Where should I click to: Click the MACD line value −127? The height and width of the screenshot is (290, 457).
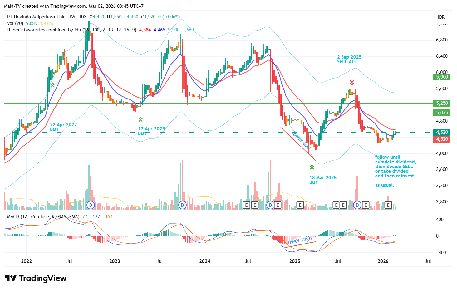click(95, 217)
